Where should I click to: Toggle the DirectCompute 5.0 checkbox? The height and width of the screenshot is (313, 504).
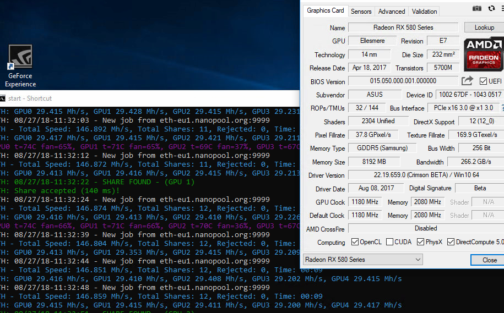451,242
